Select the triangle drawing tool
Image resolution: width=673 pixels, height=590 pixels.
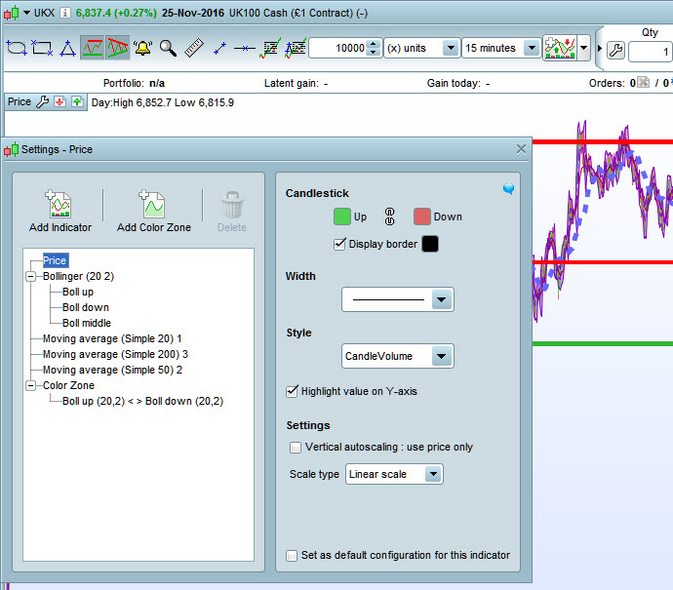tap(67, 48)
